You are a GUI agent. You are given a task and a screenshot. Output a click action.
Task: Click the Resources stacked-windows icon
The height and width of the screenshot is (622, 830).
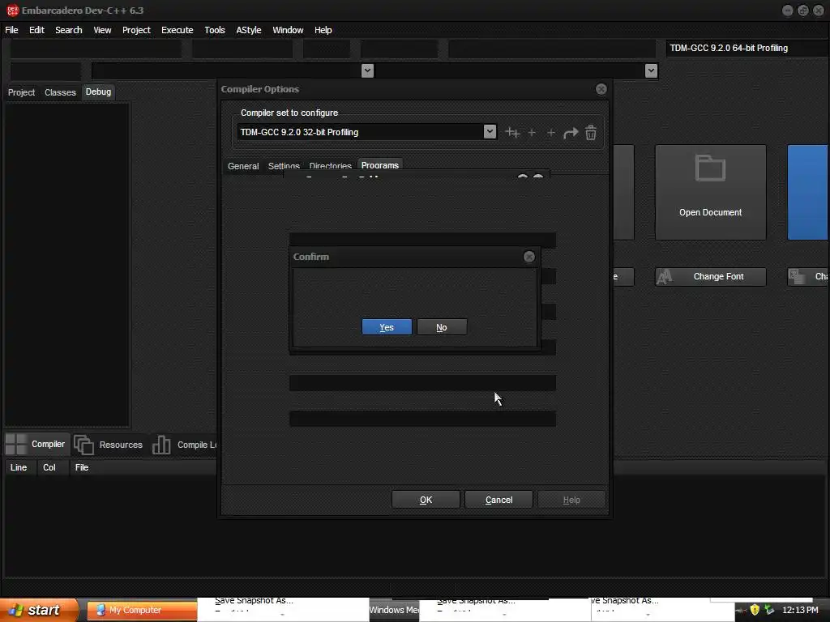coord(83,445)
